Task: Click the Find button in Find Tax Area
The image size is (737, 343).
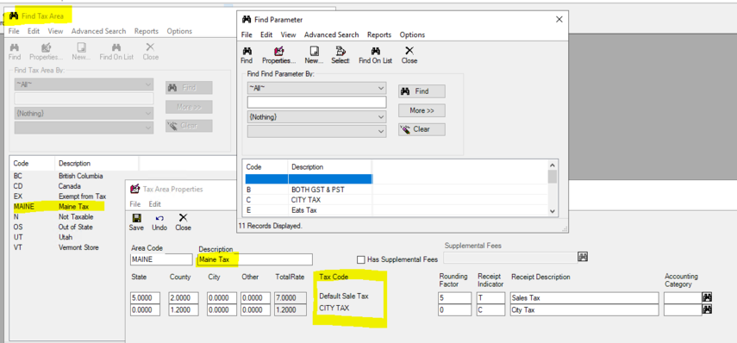Action: coord(189,88)
